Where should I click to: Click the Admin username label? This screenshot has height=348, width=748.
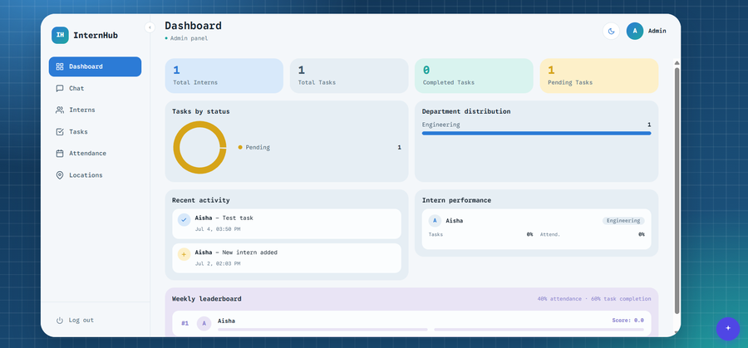click(x=657, y=31)
